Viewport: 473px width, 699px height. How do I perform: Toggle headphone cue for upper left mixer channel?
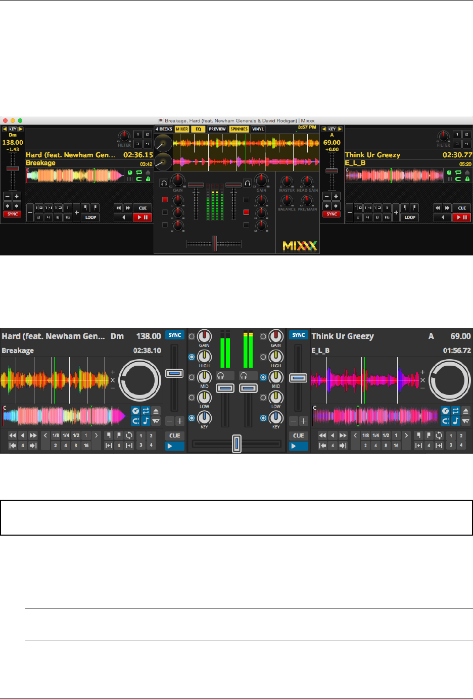coord(164,183)
